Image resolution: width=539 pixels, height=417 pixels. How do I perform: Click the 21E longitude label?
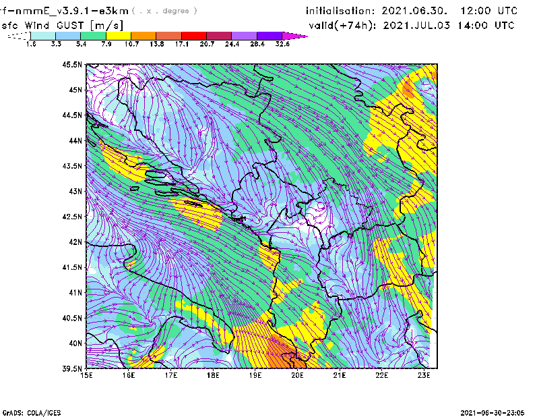click(x=340, y=375)
